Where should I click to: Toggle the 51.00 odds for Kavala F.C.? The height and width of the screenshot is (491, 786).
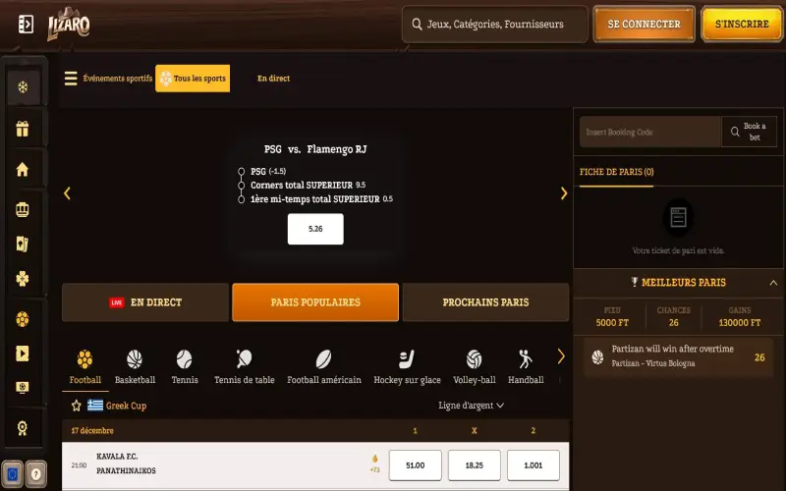(415, 464)
